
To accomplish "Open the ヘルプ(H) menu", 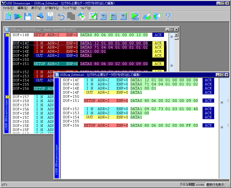I will click(x=86, y=8).
